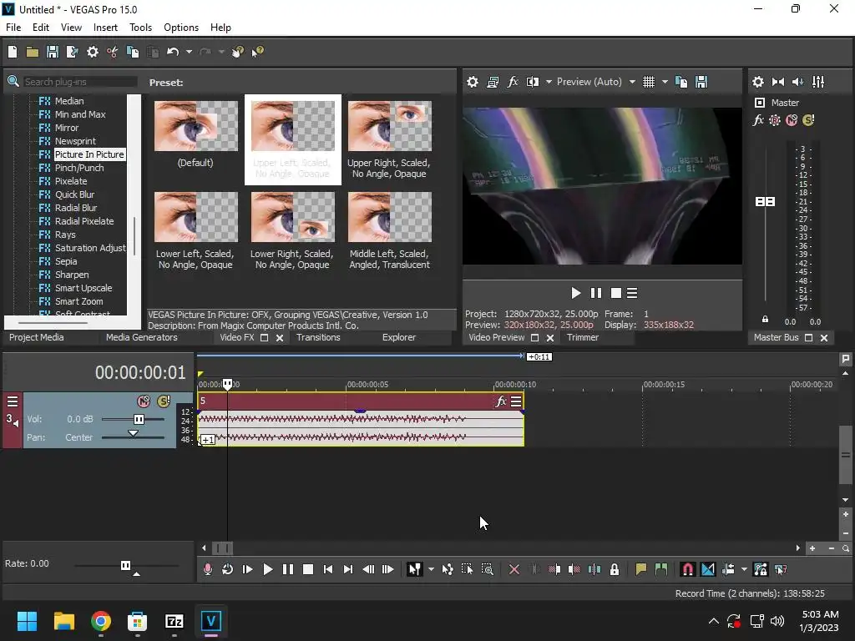
Task: Mute the Master bus
Action: tap(792, 120)
